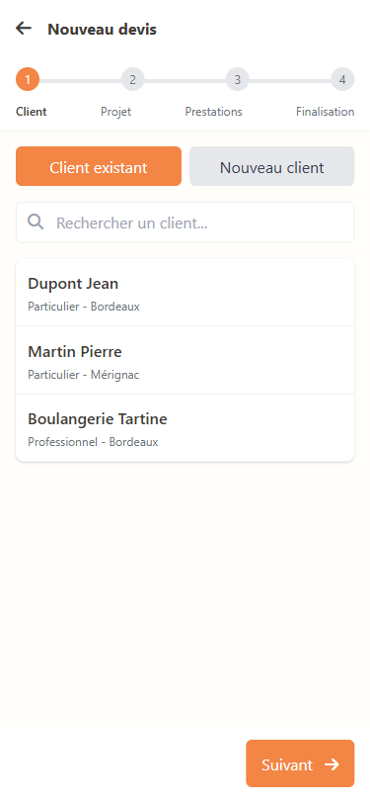Click Particulier - Bordeaux subtitle under Dupont
This screenshot has height=803, width=370.
click(84, 307)
